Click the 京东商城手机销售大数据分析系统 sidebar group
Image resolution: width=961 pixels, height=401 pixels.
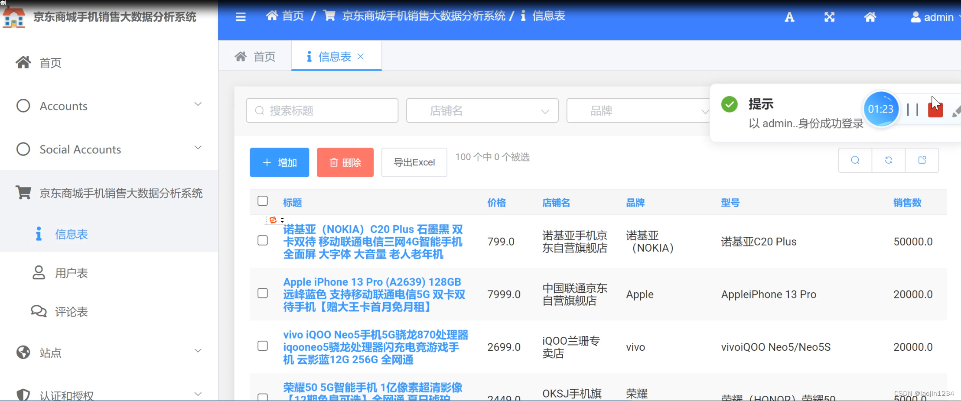click(x=109, y=193)
